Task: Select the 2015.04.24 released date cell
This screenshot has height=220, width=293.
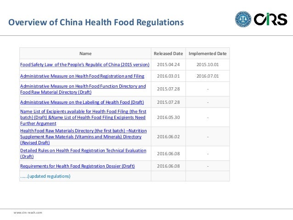Action: (169, 64)
